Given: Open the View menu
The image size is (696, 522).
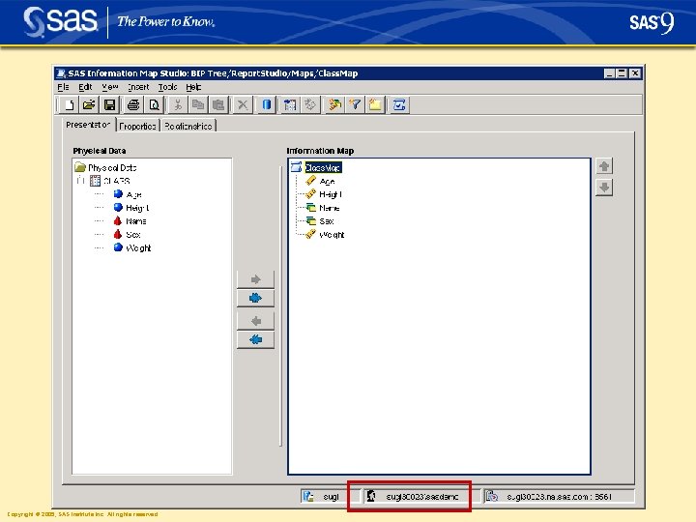Looking at the screenshot, I should pyautogui.click(x=109, y=87).
